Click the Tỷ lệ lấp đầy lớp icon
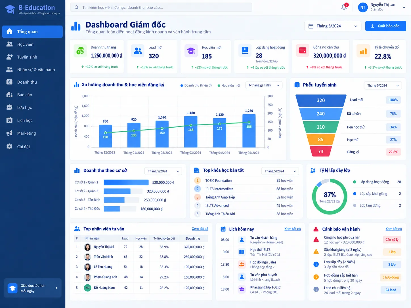The image size is (411, 308). pyautogui.click(x=313, y=170)
